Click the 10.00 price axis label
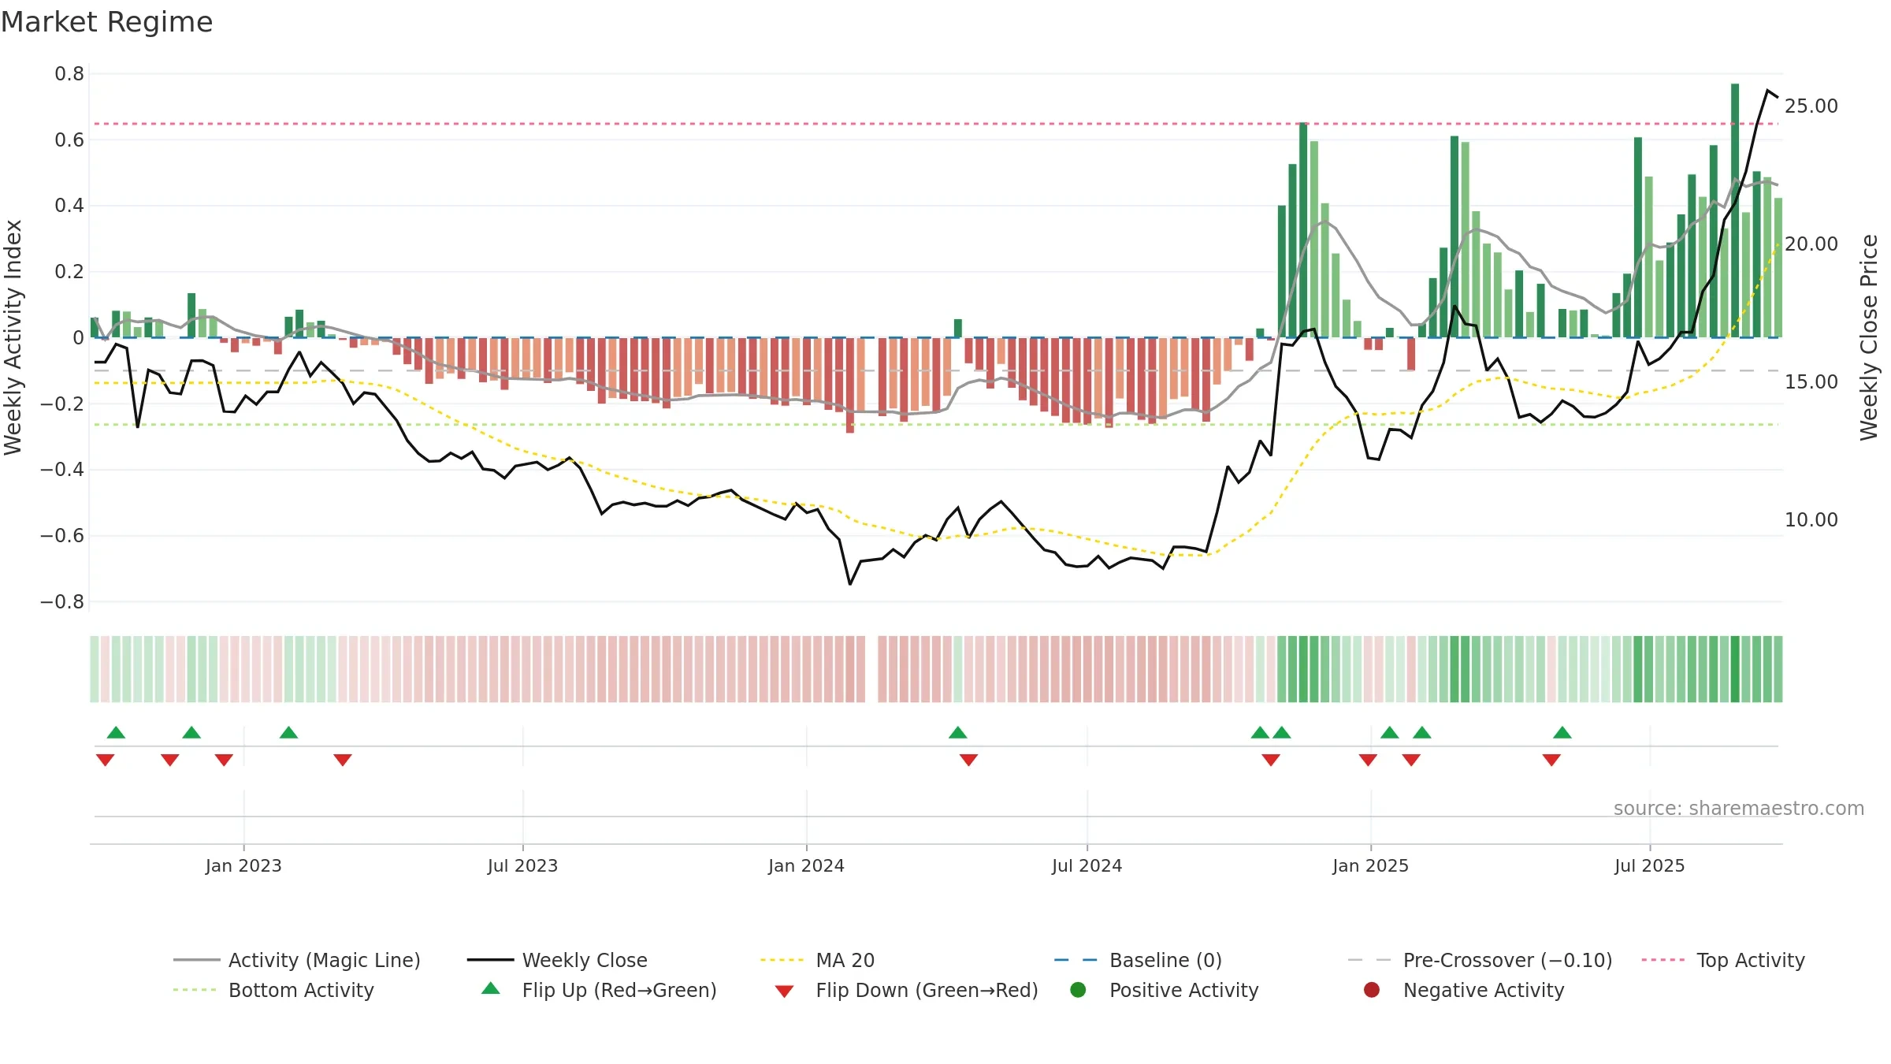The height and width of the screenshot is (1064, 1891). [1811, 520]
